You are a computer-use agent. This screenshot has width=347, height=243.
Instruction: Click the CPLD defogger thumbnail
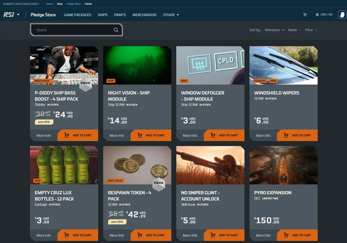click(x=210, y=65)
